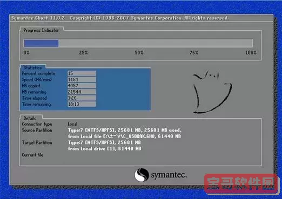The image size is (282, 199).
Task: Click the MB remaining value field
Action: click(x=82, y=92)
